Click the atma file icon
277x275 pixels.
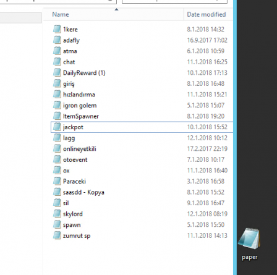[57, 51]
